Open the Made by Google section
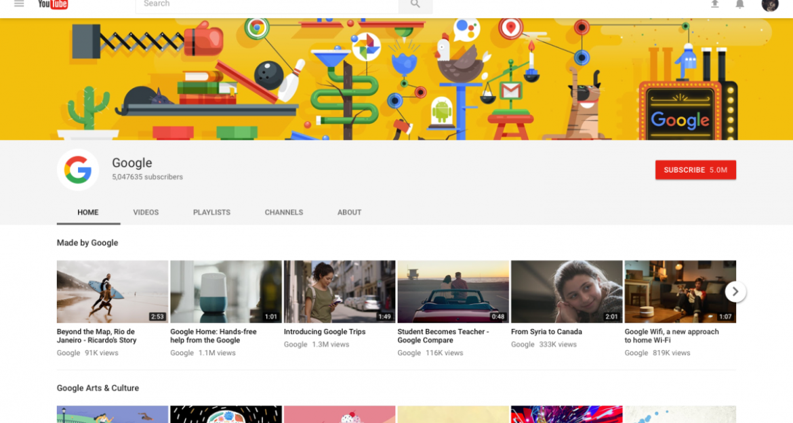Viewport: 793px width, 423px height. point(87,243)
